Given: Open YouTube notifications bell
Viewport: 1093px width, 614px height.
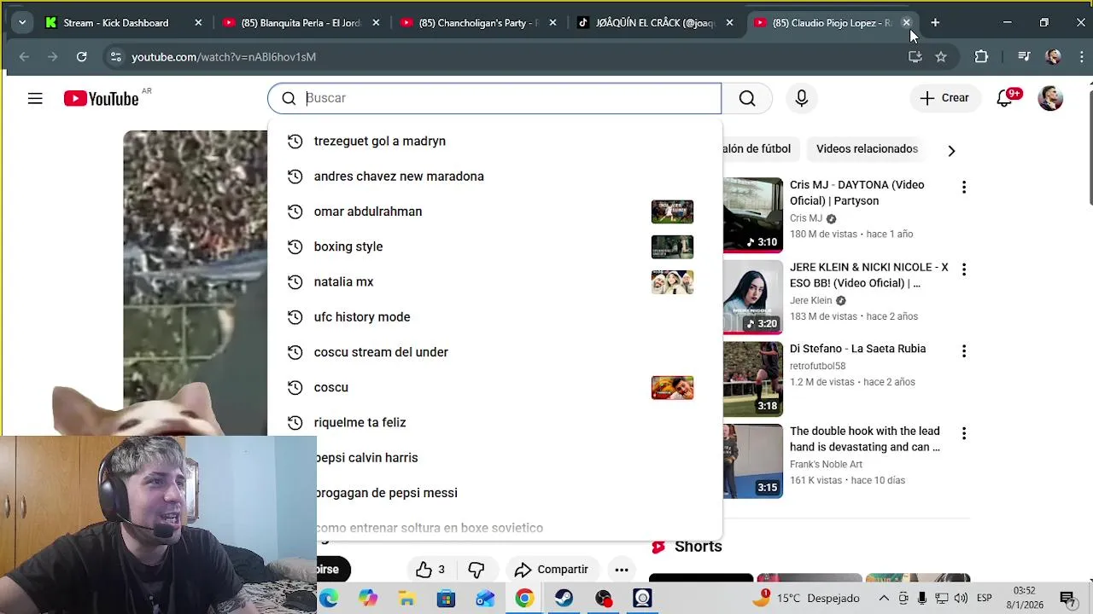Looking at the screenshot, I should [x=1005, y=98].
